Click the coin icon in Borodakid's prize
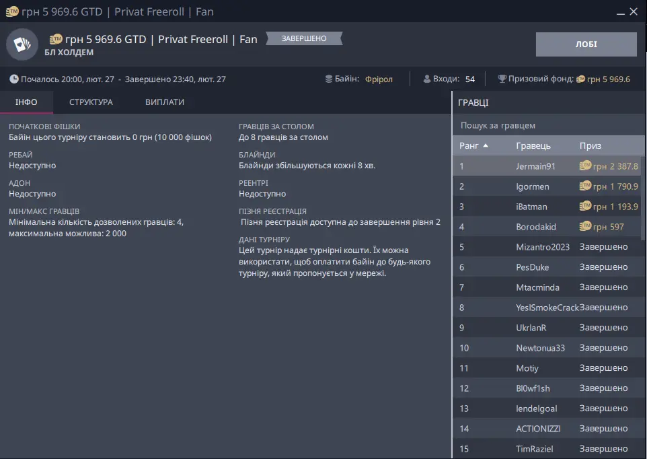Screen dimensions: 647x459 click(x=585, y=227)
